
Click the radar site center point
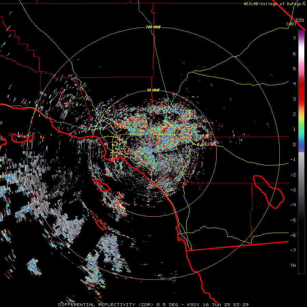click(154, 154)
